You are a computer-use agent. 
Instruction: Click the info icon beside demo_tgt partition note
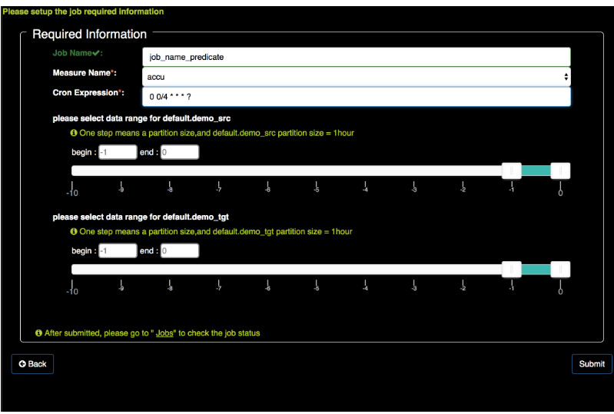pyautogui.click(x=74, y=232)
